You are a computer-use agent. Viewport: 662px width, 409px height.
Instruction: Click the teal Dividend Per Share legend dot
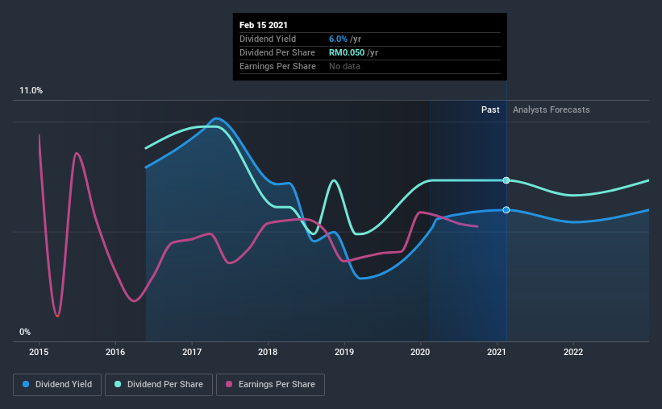tap(118, 384)
